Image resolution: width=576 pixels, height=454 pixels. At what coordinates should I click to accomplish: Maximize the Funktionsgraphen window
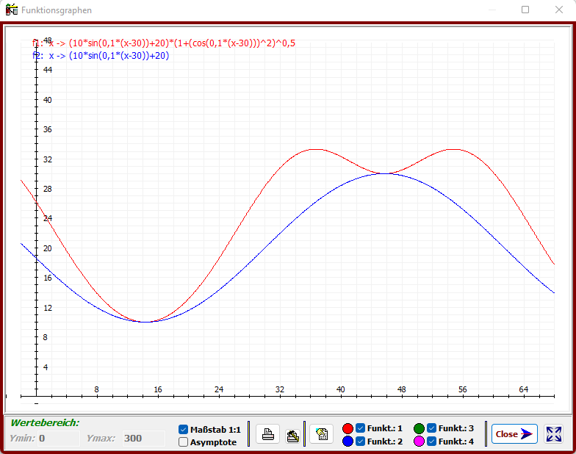[525, 10]
